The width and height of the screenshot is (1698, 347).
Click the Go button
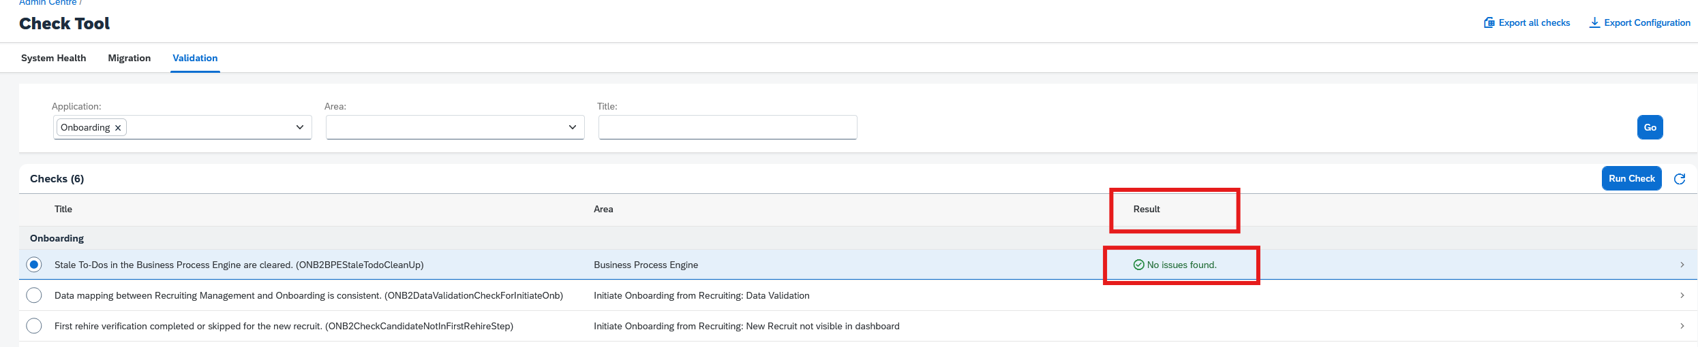(1650, 127)
